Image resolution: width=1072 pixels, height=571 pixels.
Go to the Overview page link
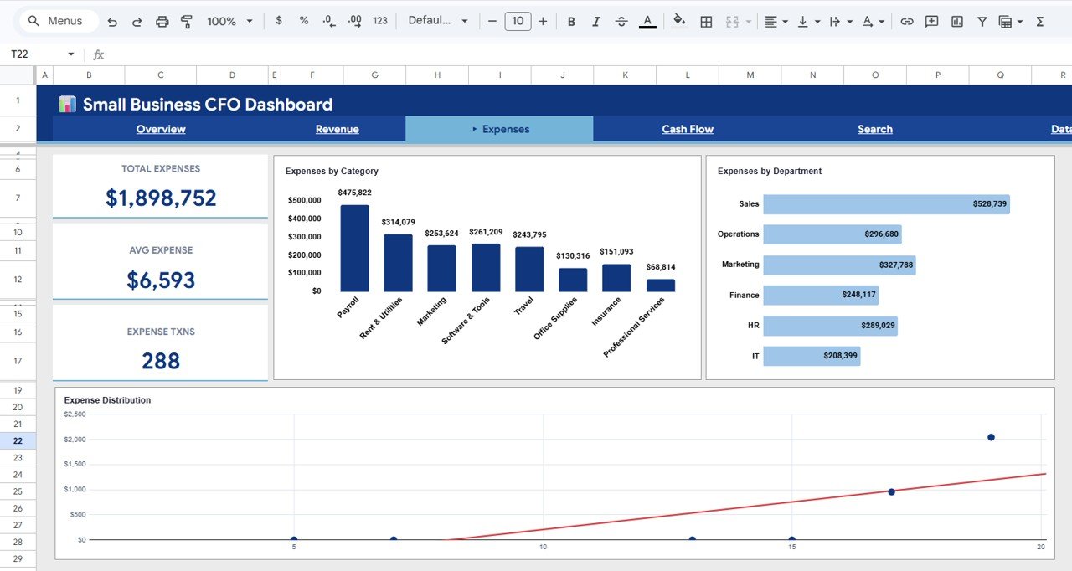tap(160, 129)
